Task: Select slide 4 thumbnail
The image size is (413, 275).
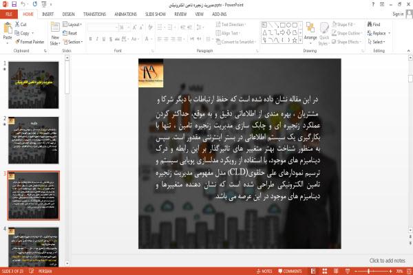Action: (34, 247)
